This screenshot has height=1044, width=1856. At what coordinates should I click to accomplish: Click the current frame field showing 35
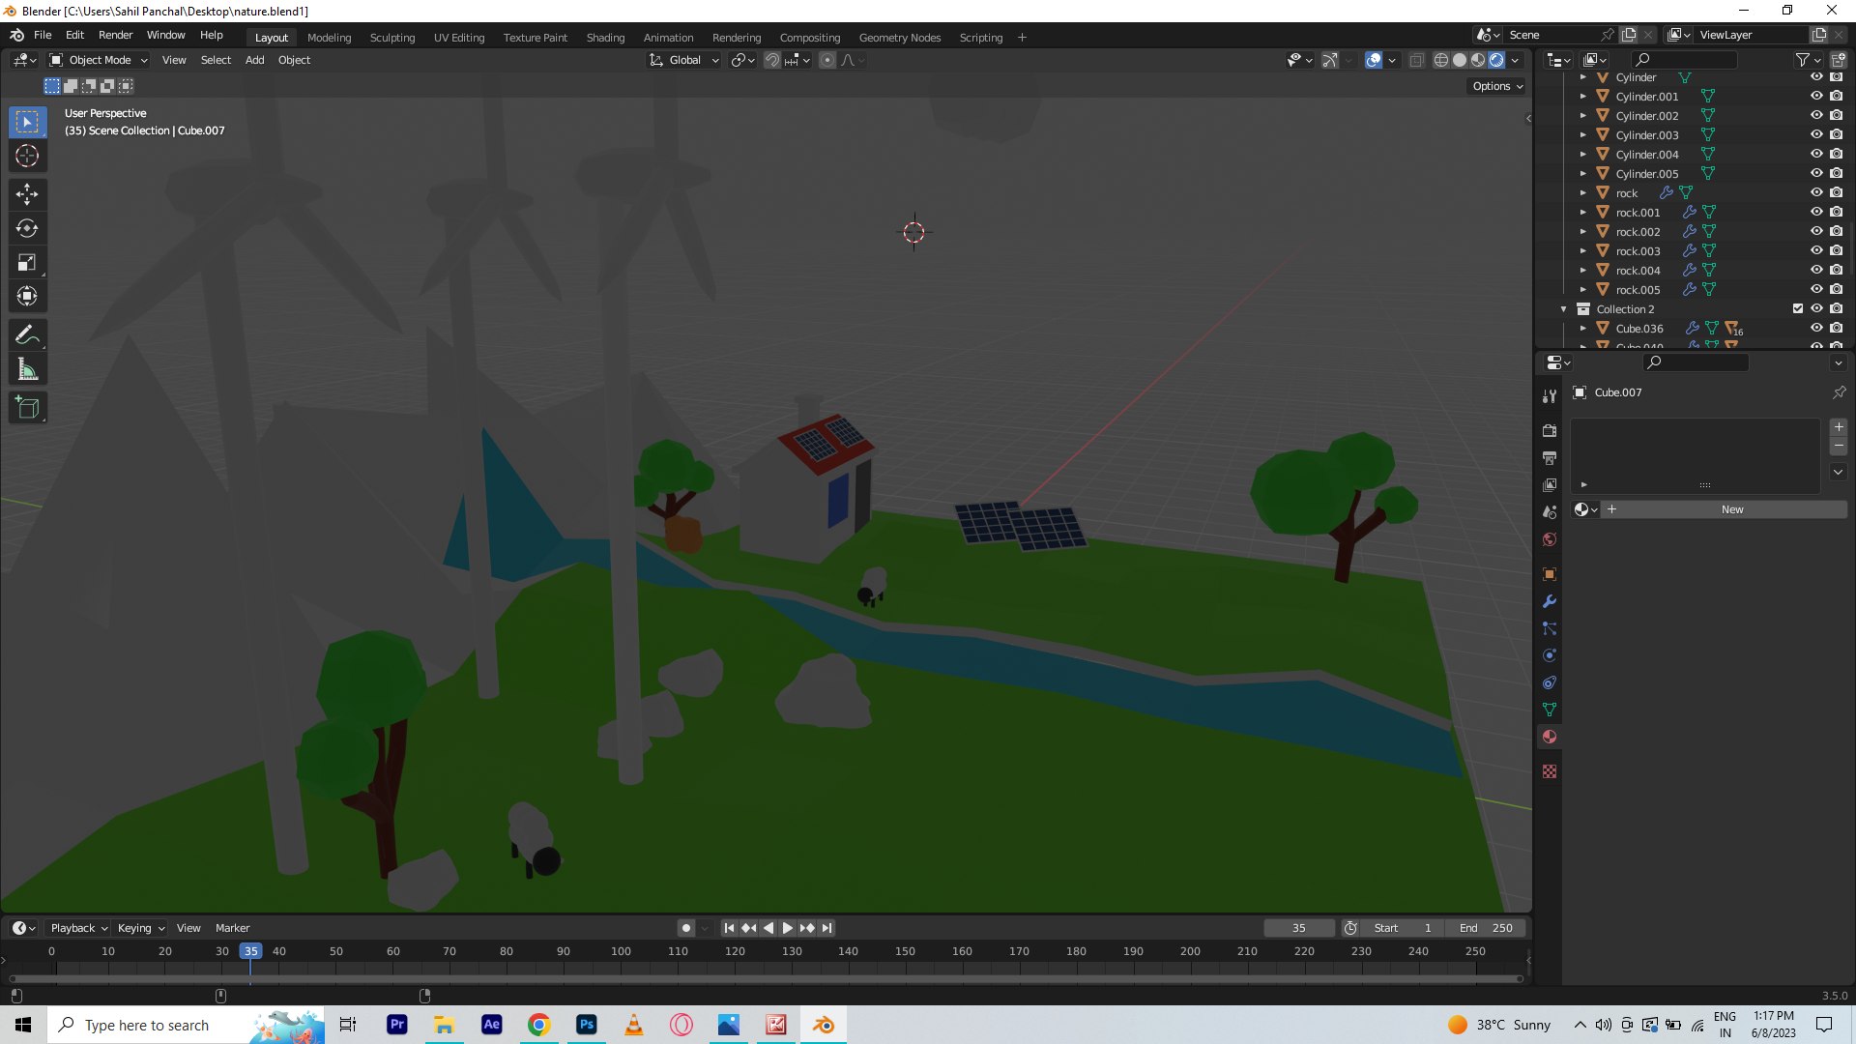pyautogui.click(x=1298, y=928)
